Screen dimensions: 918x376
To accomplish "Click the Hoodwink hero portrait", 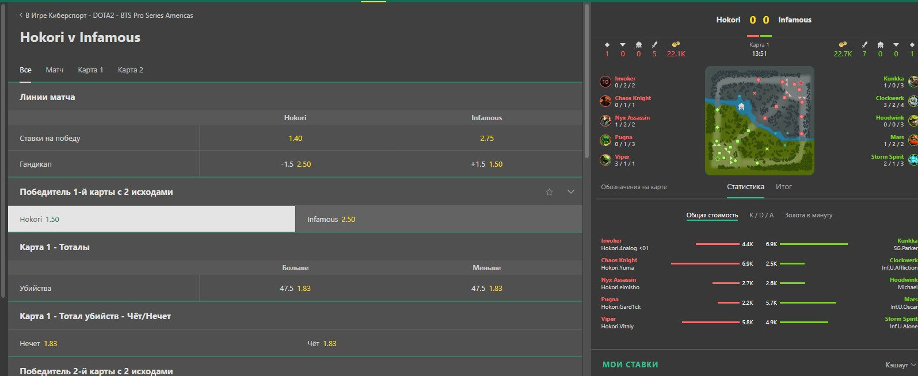I will [x=913, y=121].
